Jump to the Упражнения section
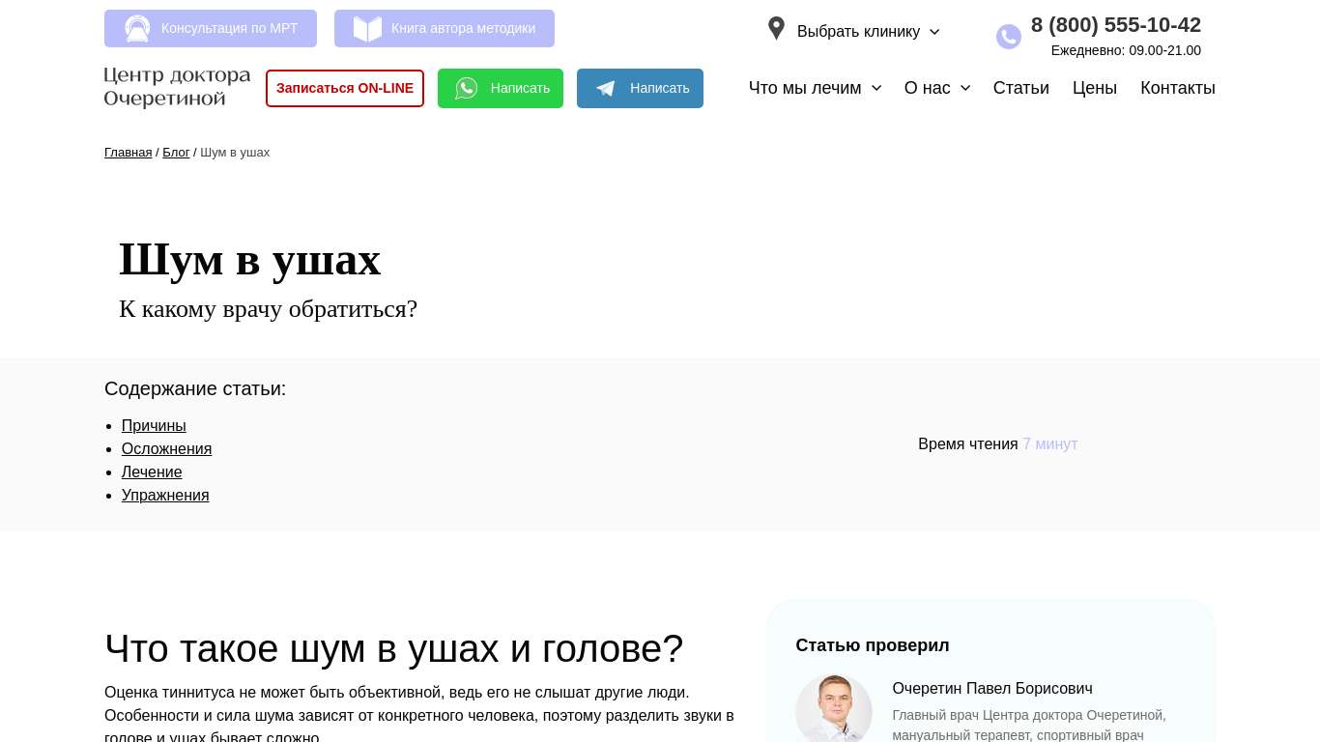Screen dimensions: 1320x742 point(165,496)
